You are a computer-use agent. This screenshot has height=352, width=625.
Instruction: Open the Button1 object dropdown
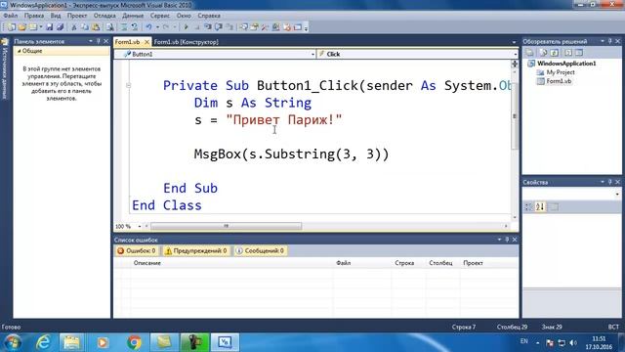coord(312,54)
